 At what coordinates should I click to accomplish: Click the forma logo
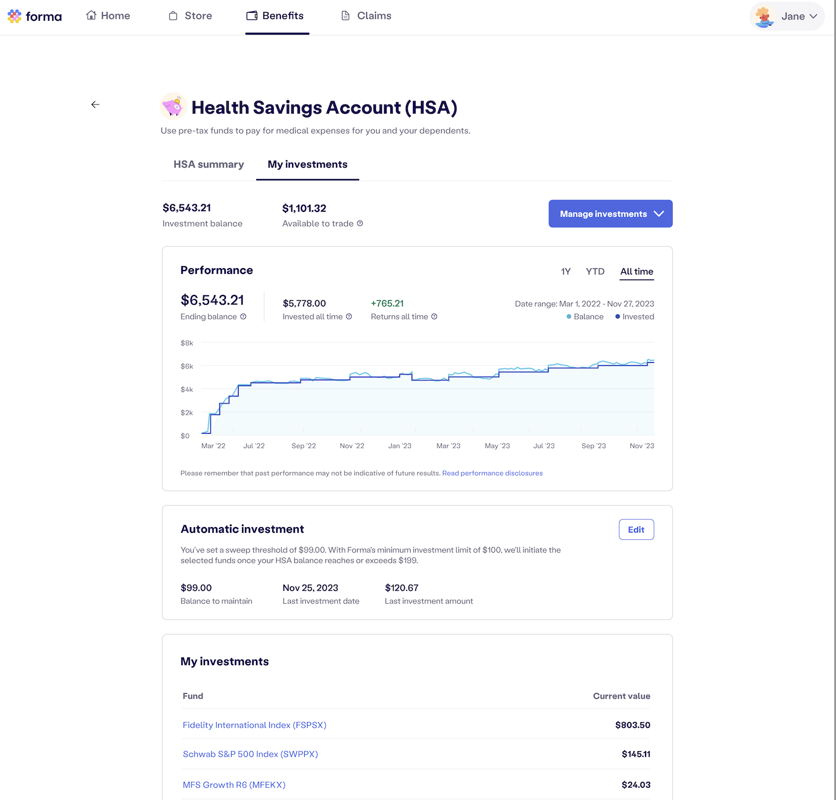(x=35, y=16)
